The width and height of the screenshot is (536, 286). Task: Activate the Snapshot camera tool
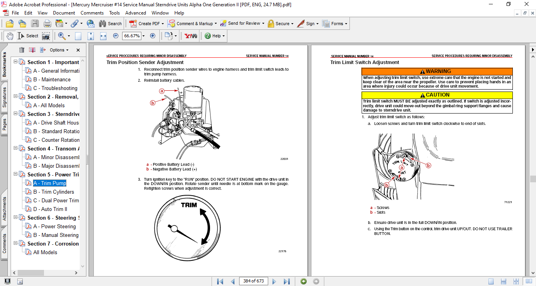(x=46, y=36)
